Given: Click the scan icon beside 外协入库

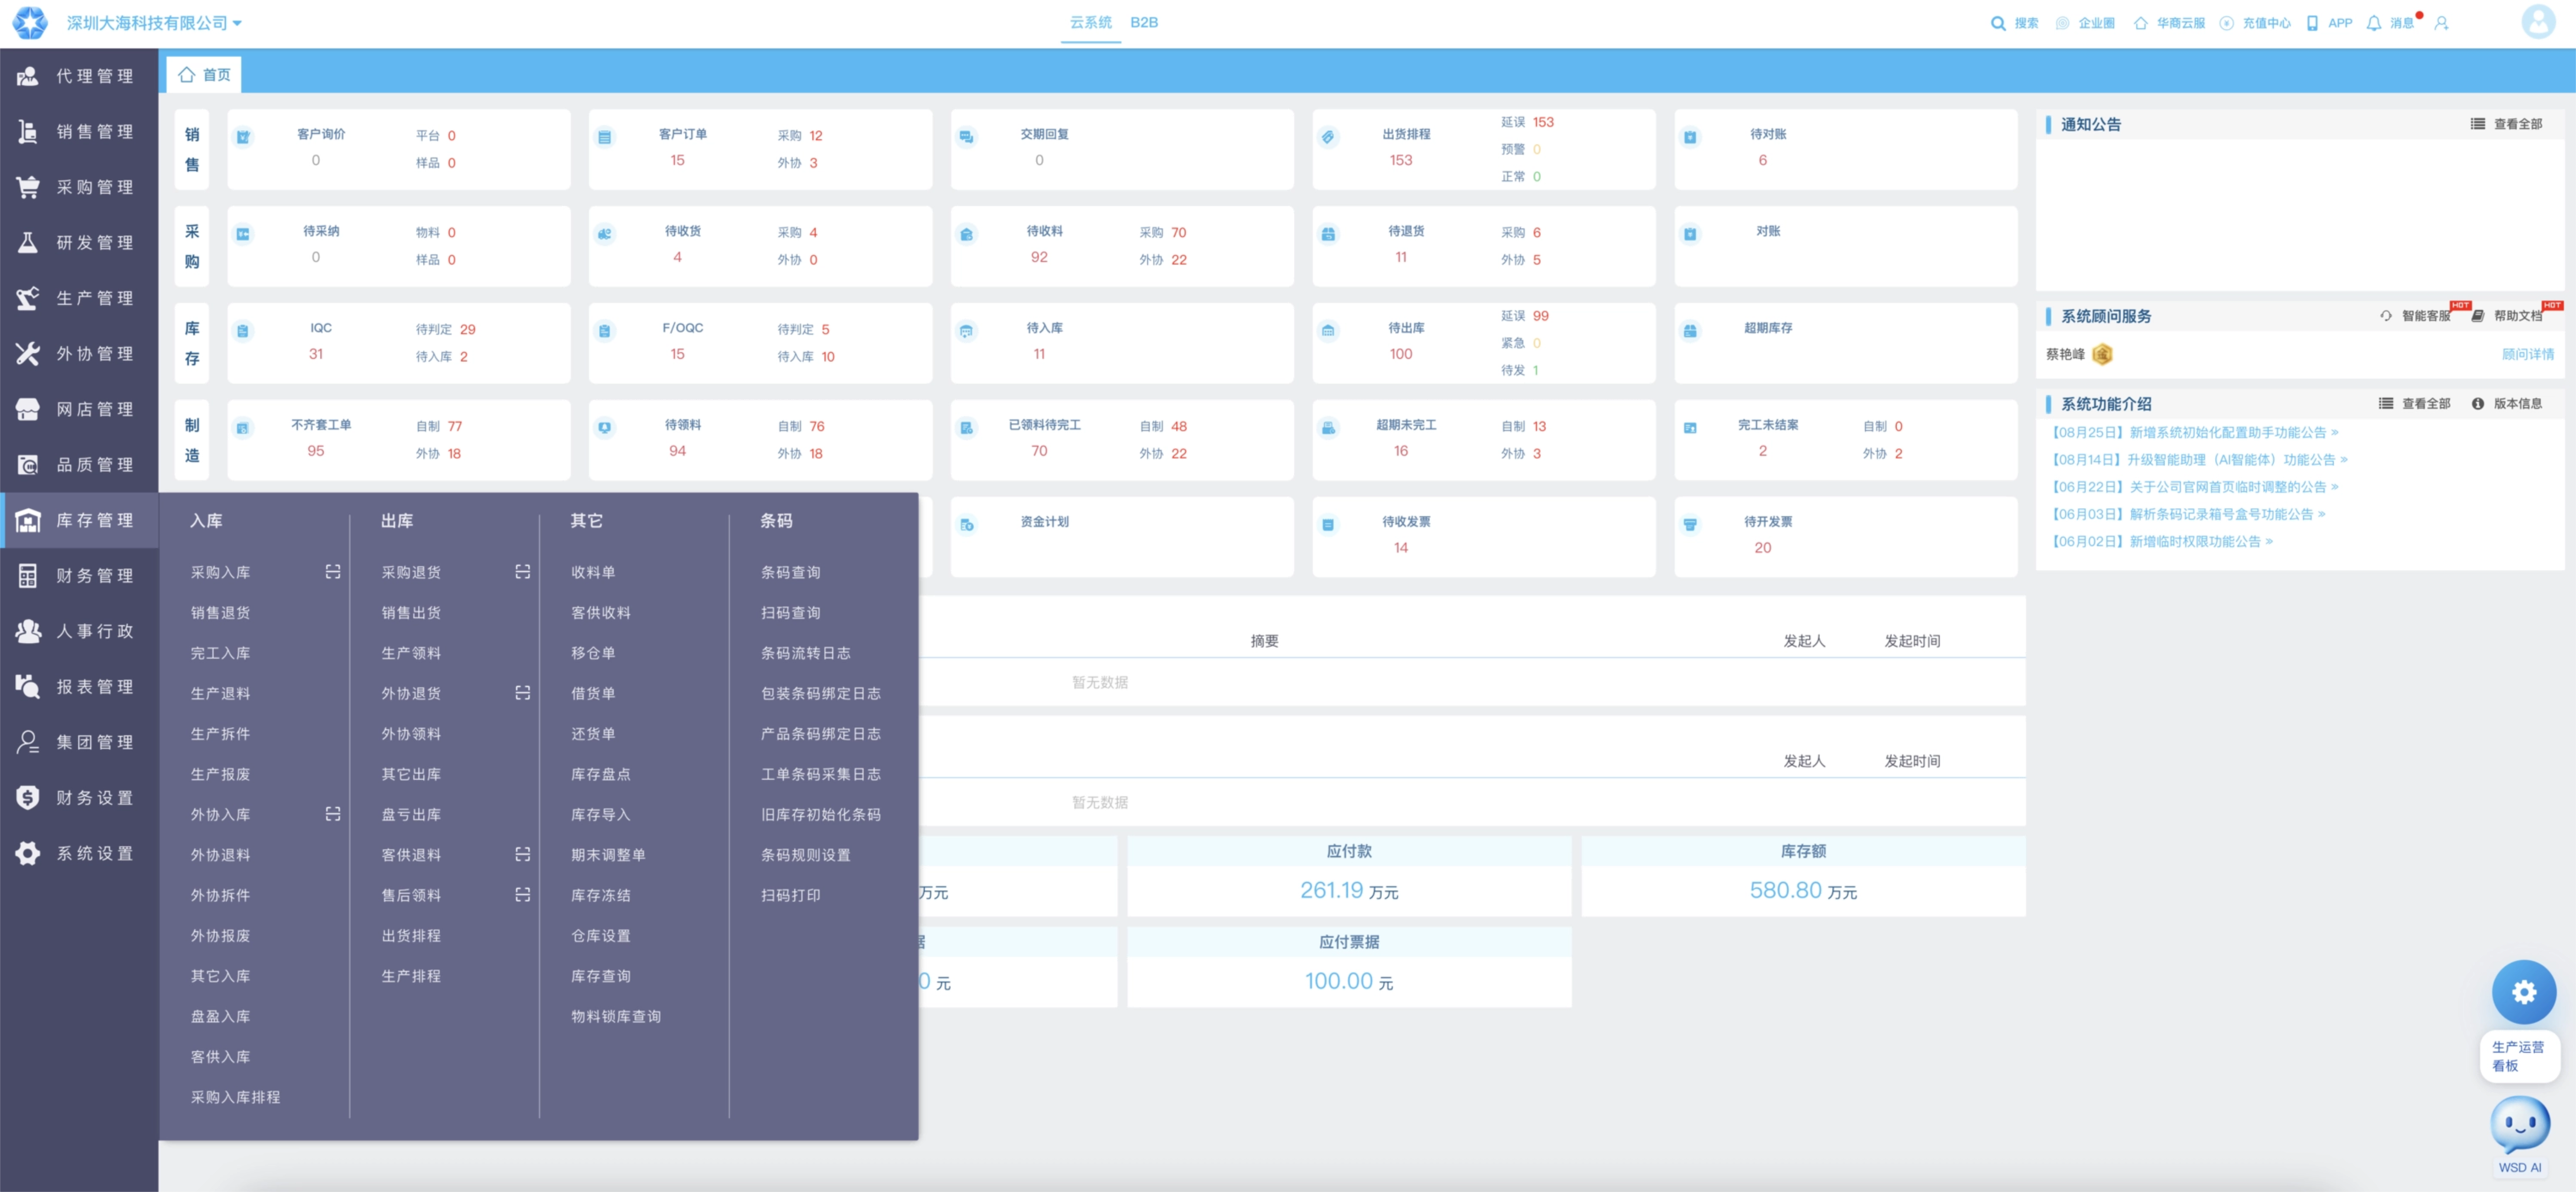Looking at the screenshot, I should click(x=333, y=813).
